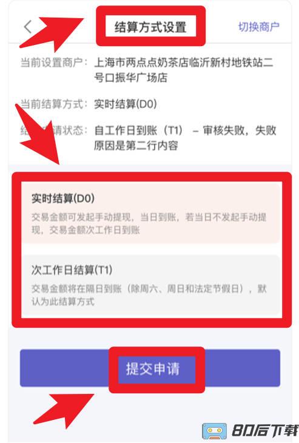Click the T1 description about 隔日到账
Viewport: 299px width, 443px height.
[149, 295]
